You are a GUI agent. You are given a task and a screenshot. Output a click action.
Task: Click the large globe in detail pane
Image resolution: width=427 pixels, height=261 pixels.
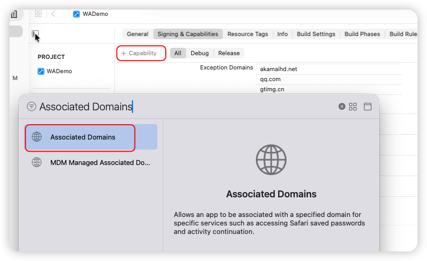271,160
